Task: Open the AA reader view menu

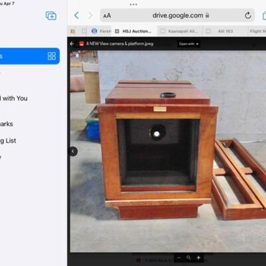Action: (x=107, y=16)
